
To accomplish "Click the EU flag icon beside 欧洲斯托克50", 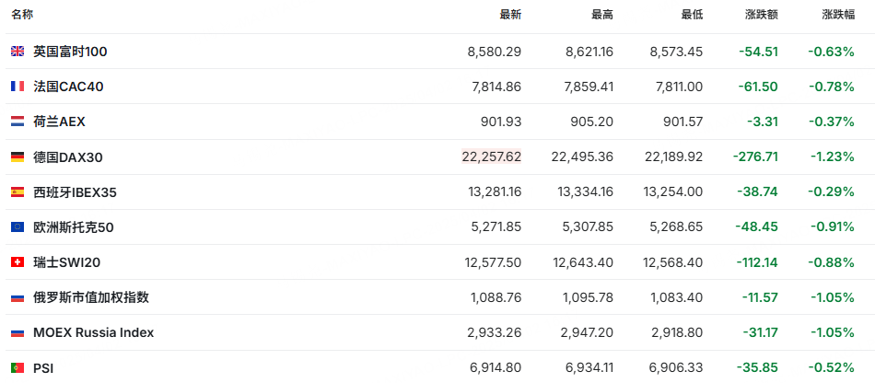I will [x=17, y=227].
